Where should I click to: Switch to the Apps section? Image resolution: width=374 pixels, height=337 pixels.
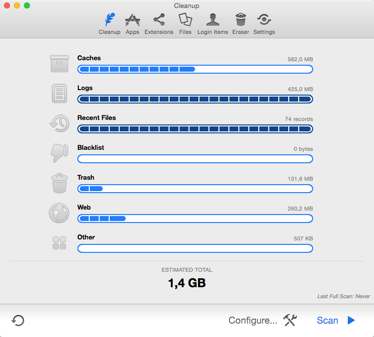[132, 24]
